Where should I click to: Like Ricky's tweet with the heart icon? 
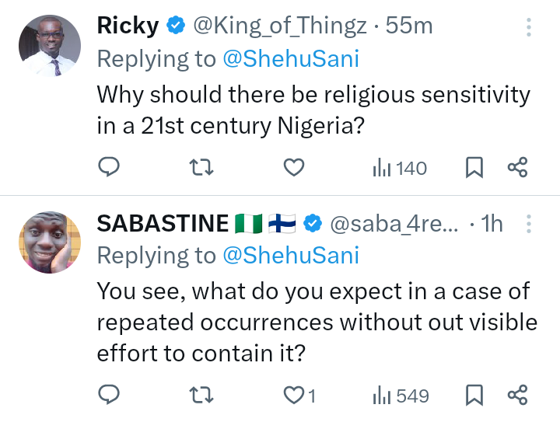click(292, 167)
